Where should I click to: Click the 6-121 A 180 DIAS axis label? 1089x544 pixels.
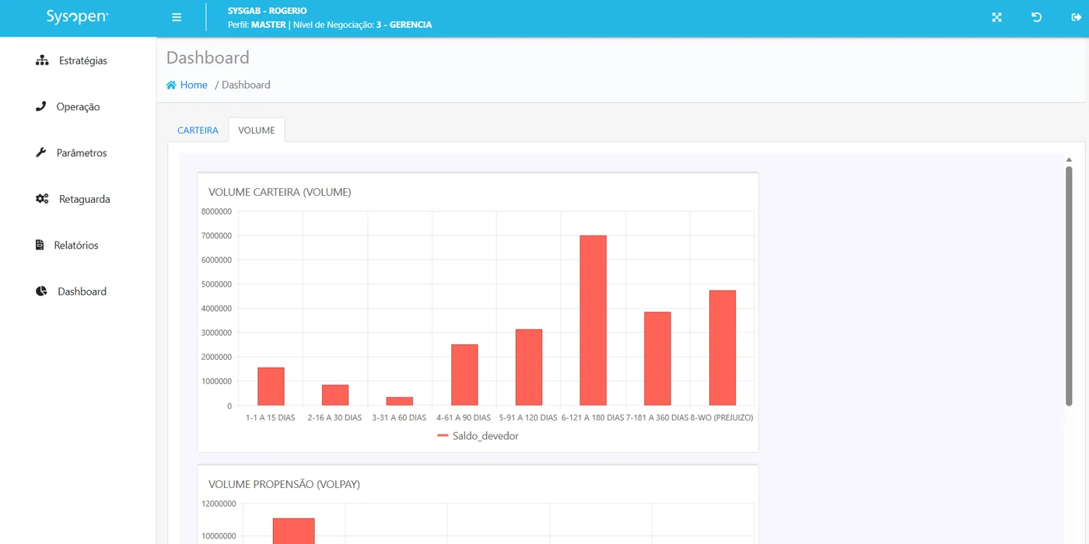pos(593,417)
